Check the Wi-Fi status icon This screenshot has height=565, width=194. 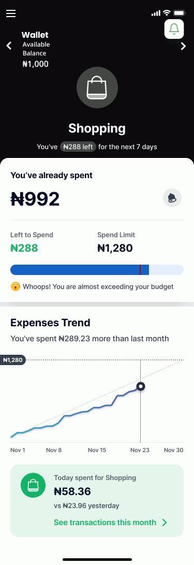(166, 13)
